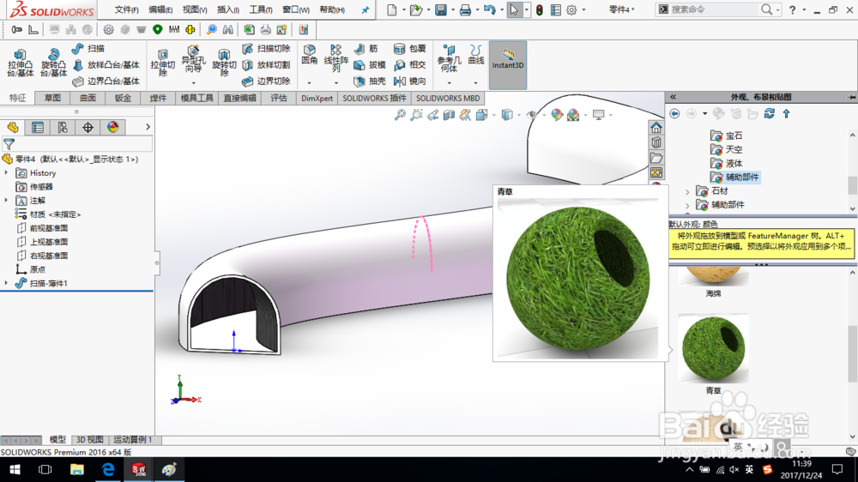This screenshot has height=482, width=858.
Task: Click the 海绵 sponge appearance thumbnail
Action: [x=713, y=276]
